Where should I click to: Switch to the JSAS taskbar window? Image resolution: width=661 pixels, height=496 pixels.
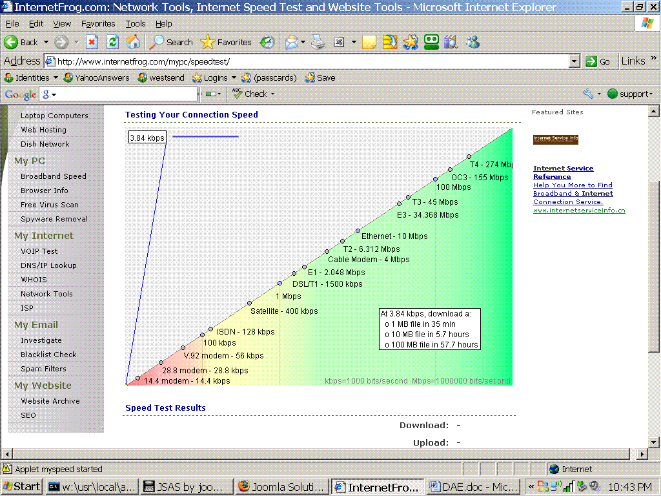[x=187, y=487]
